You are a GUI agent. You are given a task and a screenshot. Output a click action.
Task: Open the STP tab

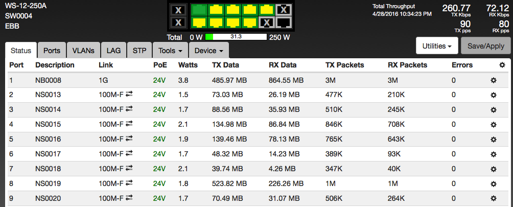139,51
